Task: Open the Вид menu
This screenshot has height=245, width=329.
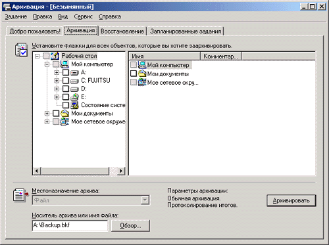Action: click(63, 16)
